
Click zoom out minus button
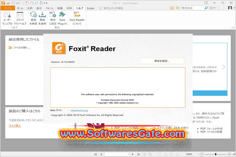tap(202, 154)
